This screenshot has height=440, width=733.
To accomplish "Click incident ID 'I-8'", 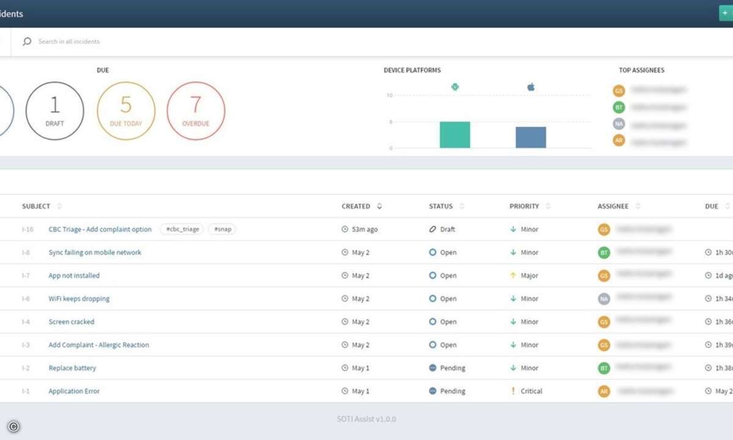I will point(26,252).
